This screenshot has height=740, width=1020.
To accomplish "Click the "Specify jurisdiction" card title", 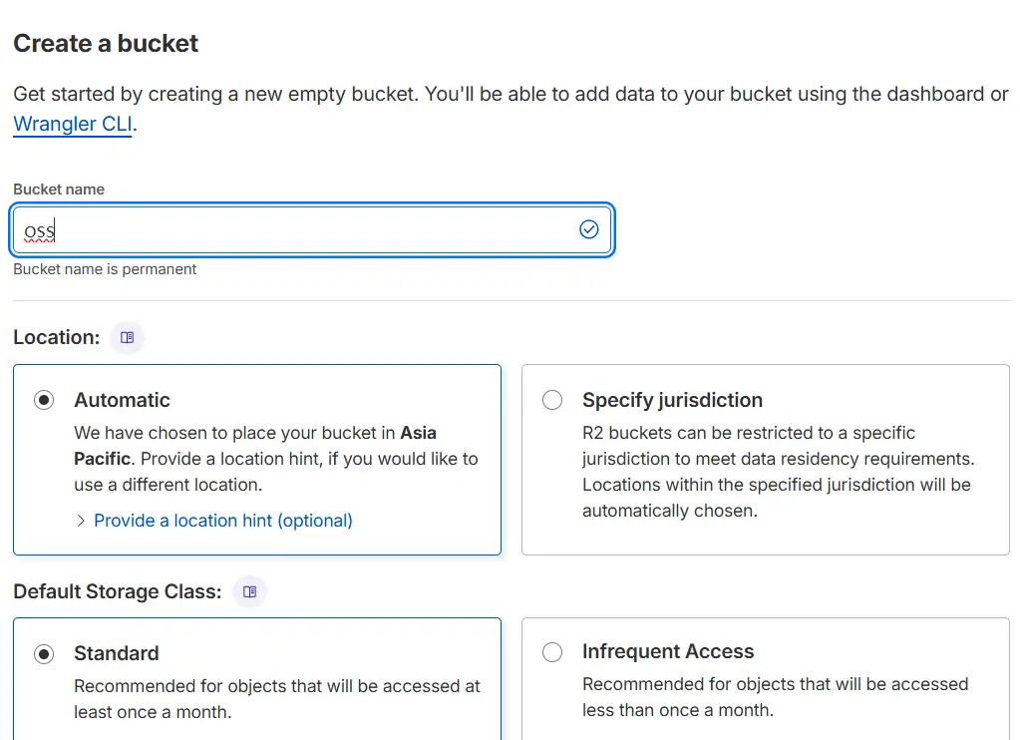I will (672, 400).
